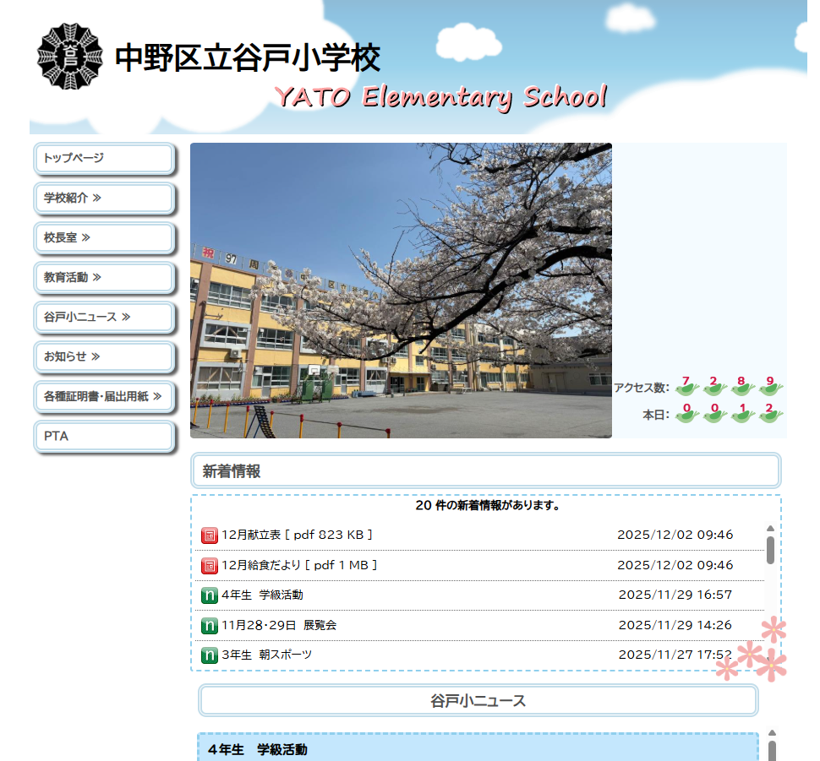
Task: Expand the 教育活動 menu
Action: tap(104, 277)
